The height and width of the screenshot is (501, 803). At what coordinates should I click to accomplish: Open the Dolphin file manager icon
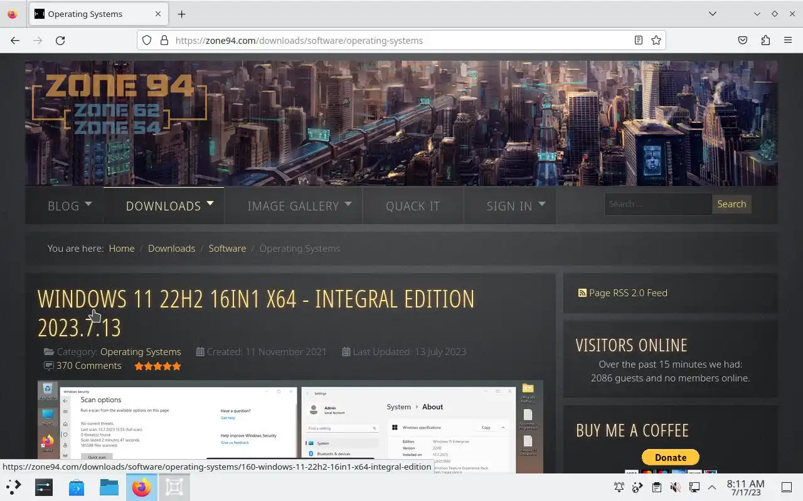click(x=109, y=487)
